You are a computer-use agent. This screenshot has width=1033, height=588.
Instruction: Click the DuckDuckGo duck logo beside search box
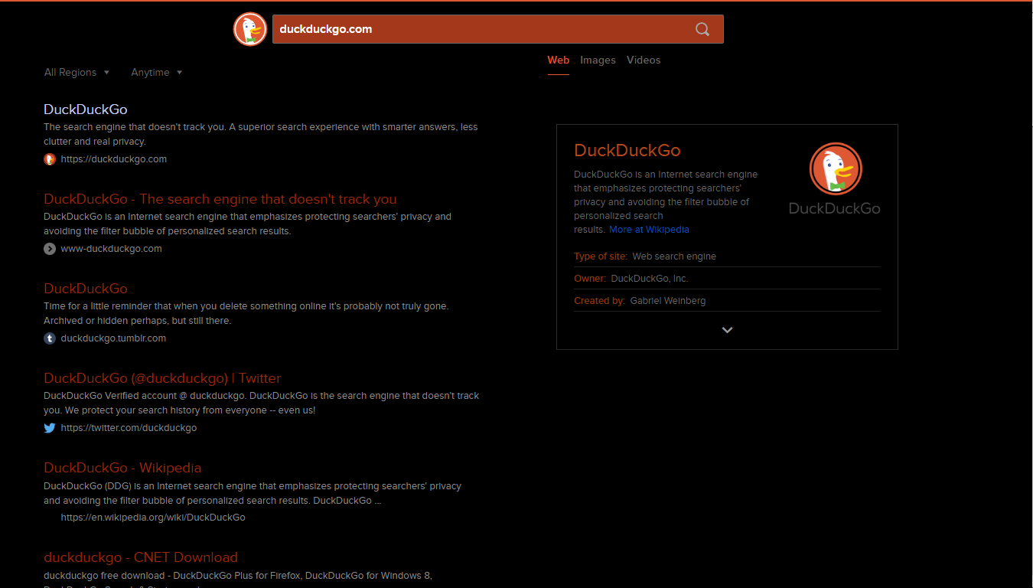[x=250, y=29]
